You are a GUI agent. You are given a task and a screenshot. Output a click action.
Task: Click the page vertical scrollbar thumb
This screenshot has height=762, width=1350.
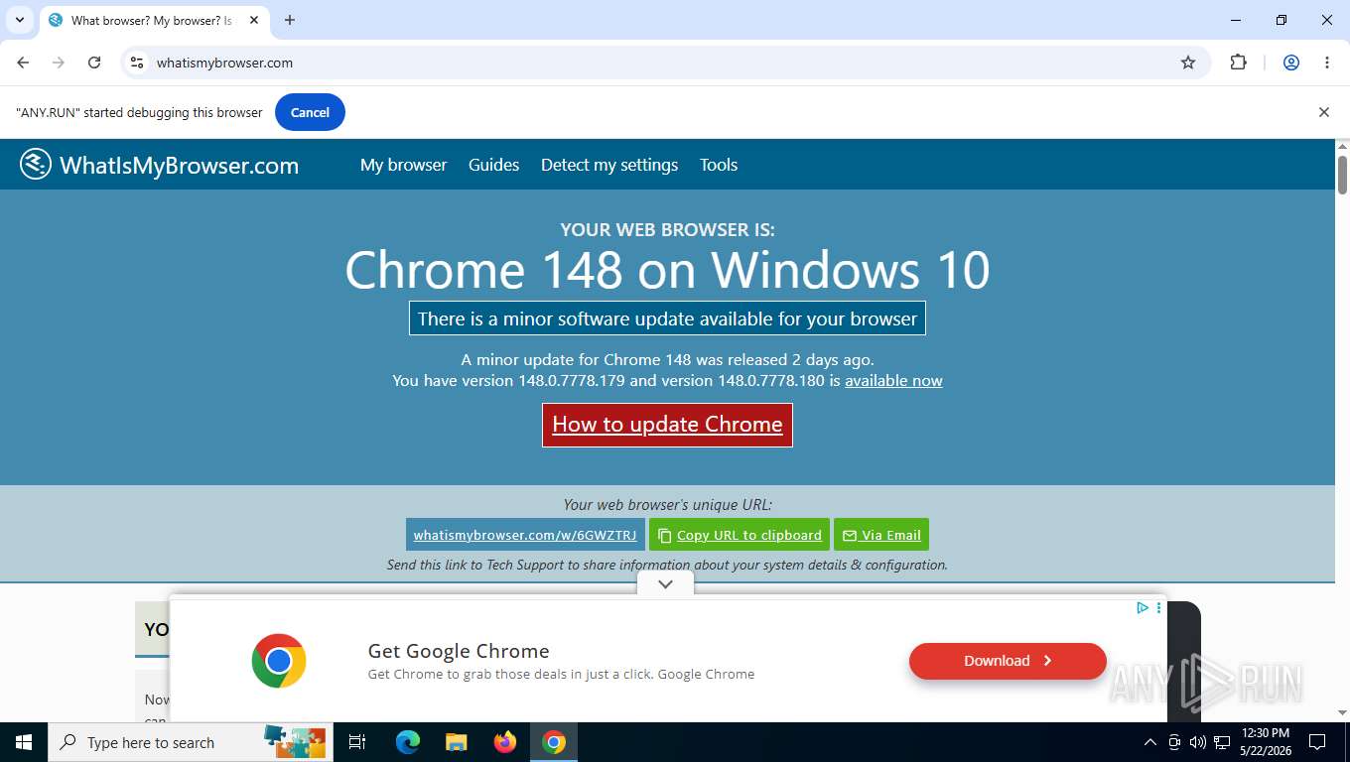point(1342,175)
